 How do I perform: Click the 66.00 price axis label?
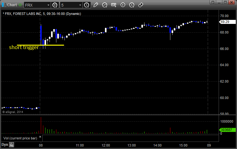click(224, 49)
